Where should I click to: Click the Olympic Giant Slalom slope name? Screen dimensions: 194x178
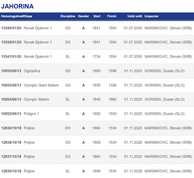point(41,85)
